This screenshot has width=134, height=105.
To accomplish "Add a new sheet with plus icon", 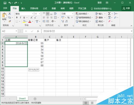I will click(35, 99).
